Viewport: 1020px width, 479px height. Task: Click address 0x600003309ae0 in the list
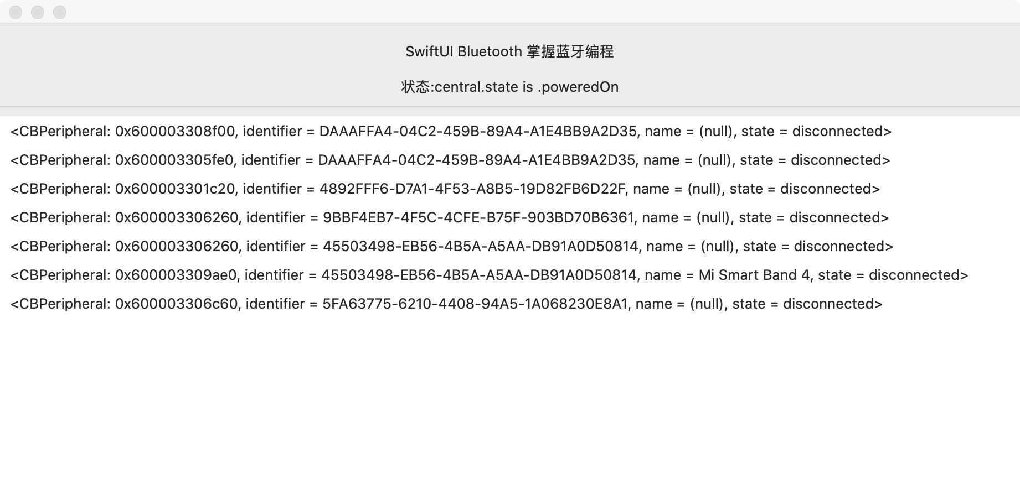[176, 275]
